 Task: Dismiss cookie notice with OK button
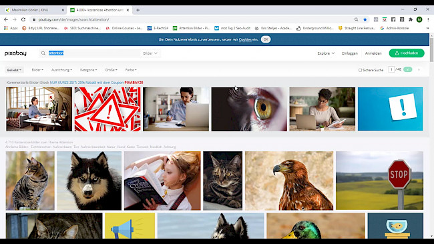pyautogui.click(x=266, y=39)
